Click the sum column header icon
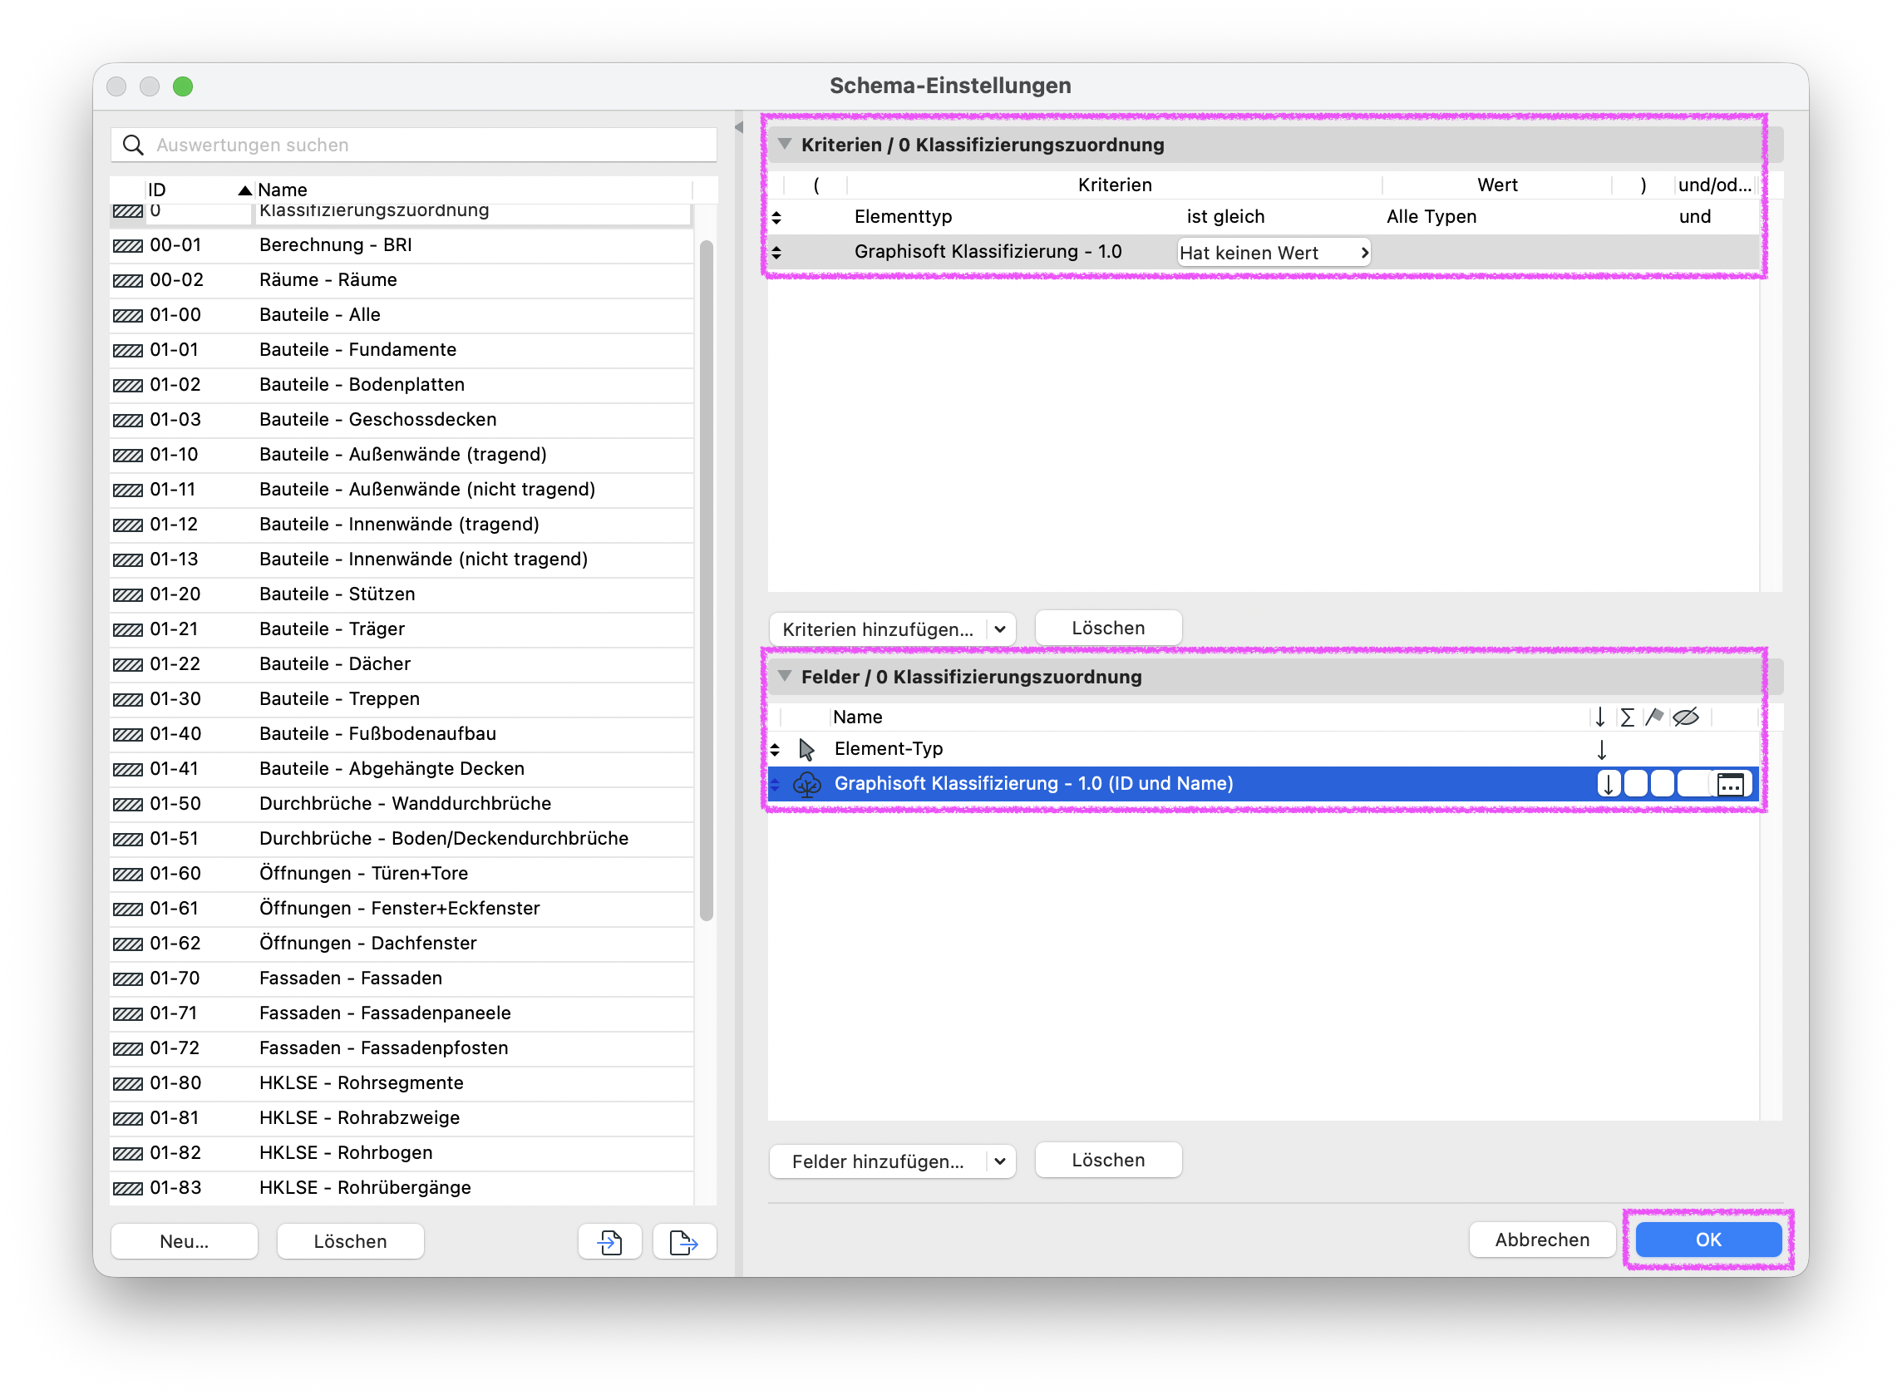The image size is (1902, 1400). 1627,717
